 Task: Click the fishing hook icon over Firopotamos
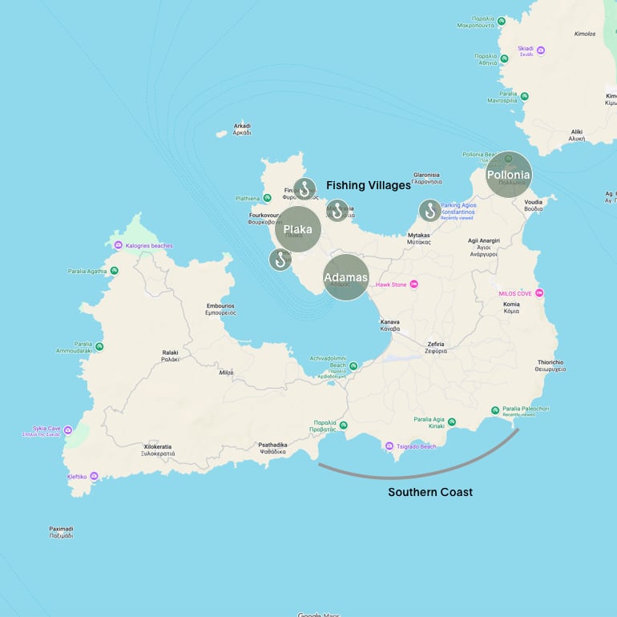coord(304,189)
